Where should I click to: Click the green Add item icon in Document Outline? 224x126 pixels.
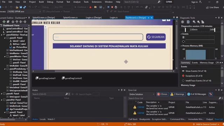(x=4, y=22)
